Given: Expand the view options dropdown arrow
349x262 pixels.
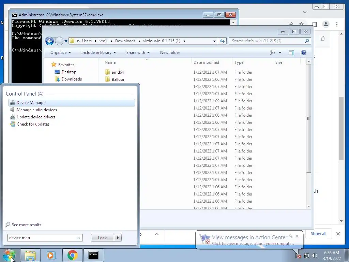Looking at the screenshot, I should click(280, 53).
